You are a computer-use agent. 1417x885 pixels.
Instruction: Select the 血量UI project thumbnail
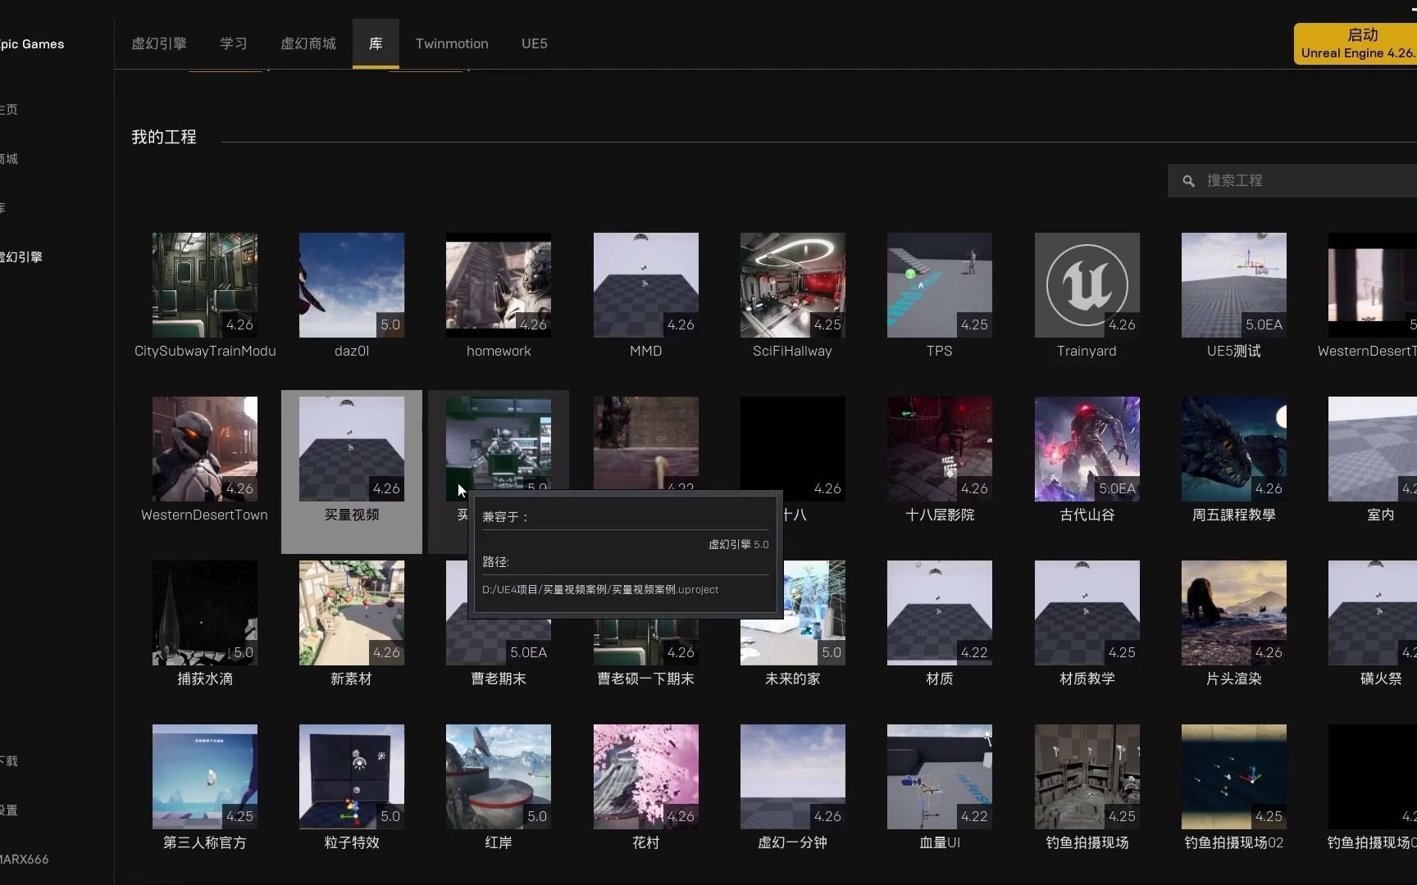coord(940,777)
